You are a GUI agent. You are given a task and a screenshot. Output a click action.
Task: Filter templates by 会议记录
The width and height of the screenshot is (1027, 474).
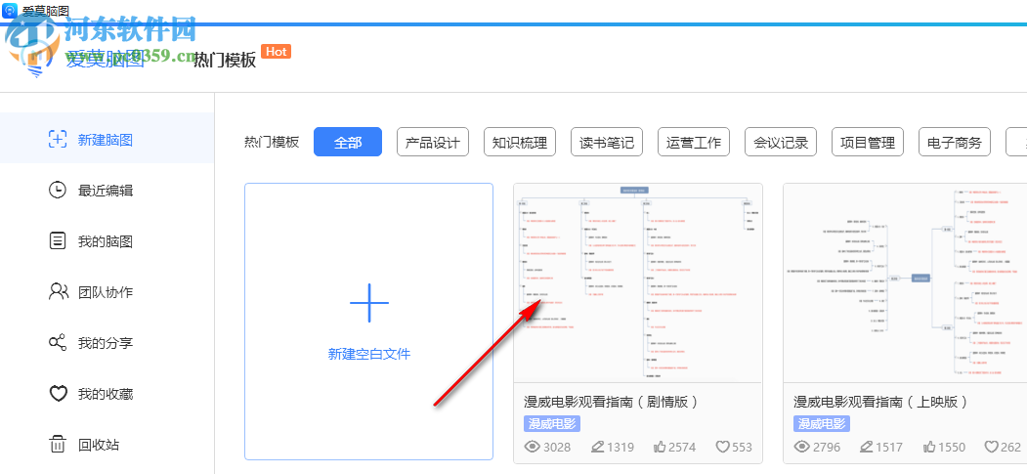point(782,142)
